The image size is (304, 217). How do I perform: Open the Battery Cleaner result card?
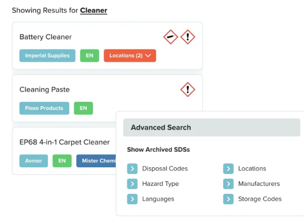45,37
